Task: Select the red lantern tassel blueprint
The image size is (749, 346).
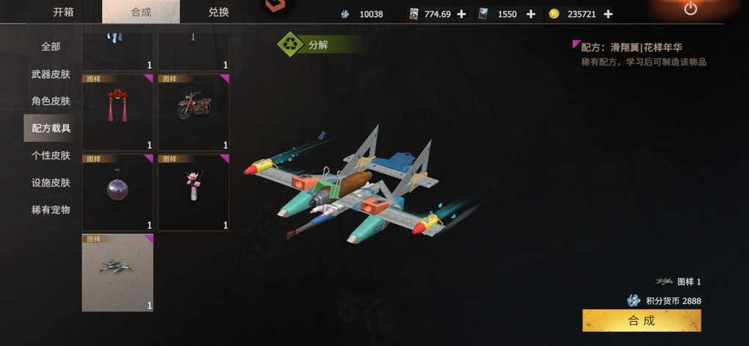Action: pyautogui.click(x=117, y=112)
